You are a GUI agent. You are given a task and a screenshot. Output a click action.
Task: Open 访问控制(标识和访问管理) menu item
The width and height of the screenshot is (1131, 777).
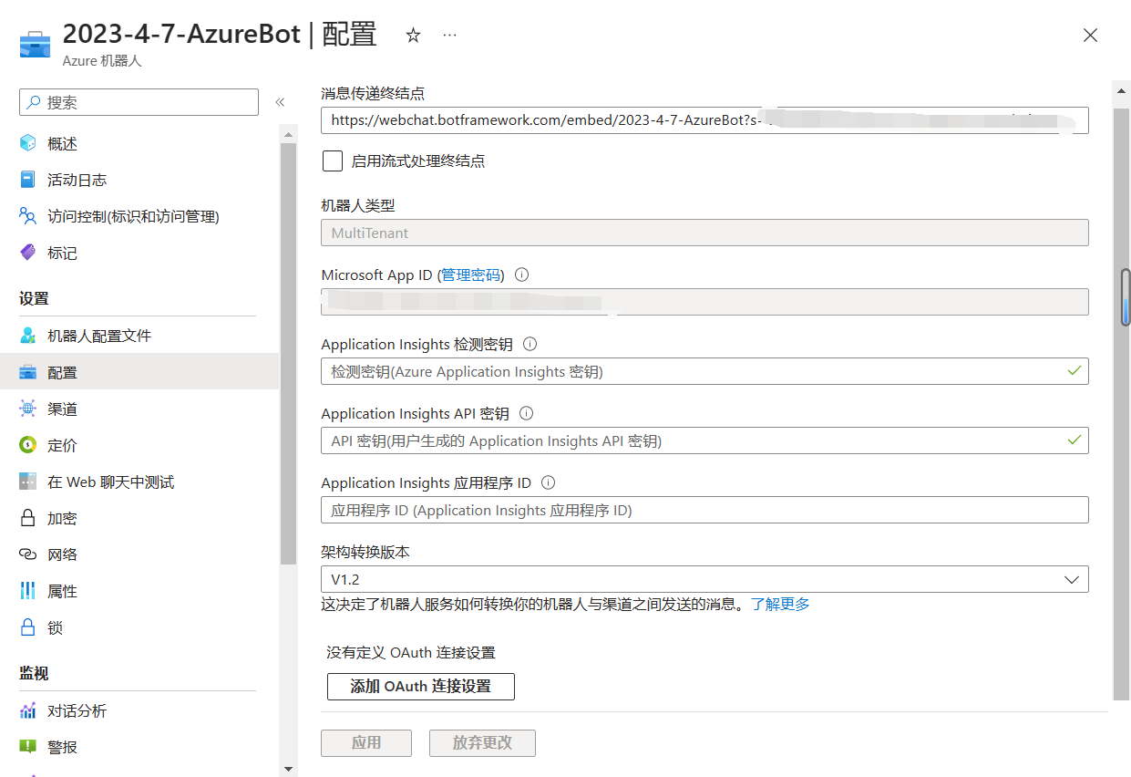tap(133, 216)
